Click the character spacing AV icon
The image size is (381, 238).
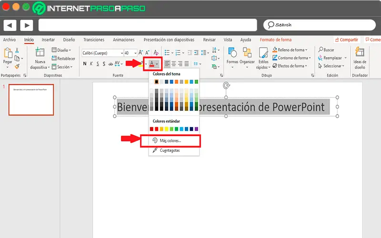click(117, 64)
